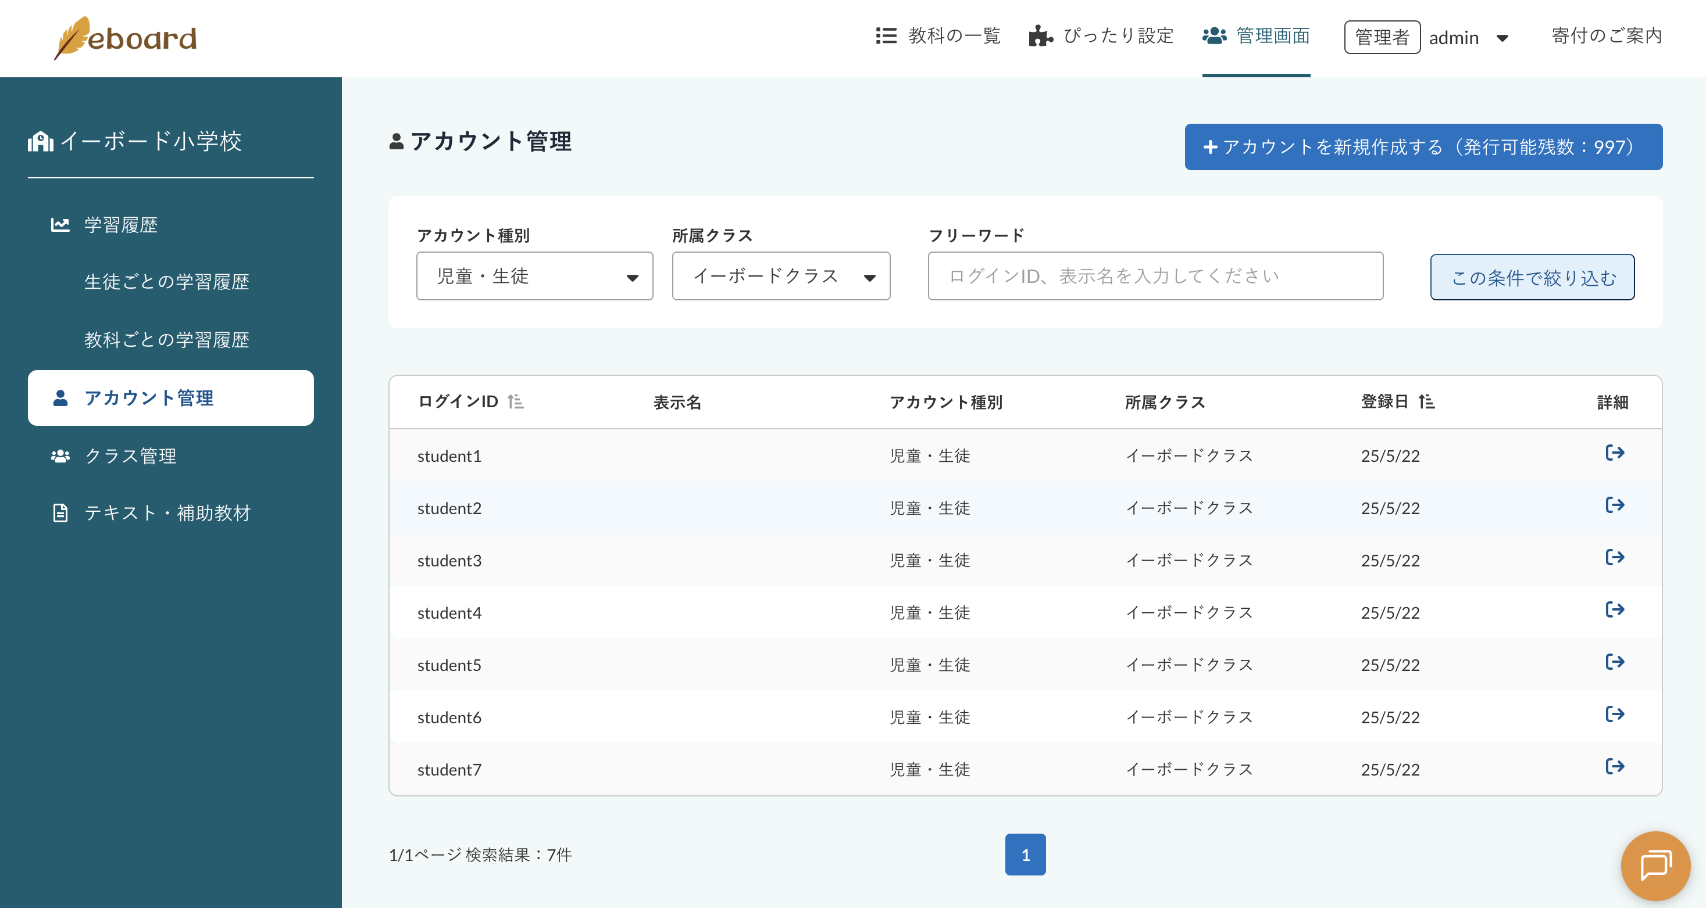1706x908 pixels.
Task: Click the student5 login ID cell
Action: click(x=449, y=665)
